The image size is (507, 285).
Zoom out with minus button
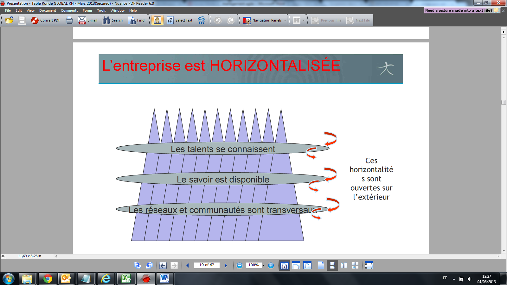pyautogui.click(x=240, y=265)
